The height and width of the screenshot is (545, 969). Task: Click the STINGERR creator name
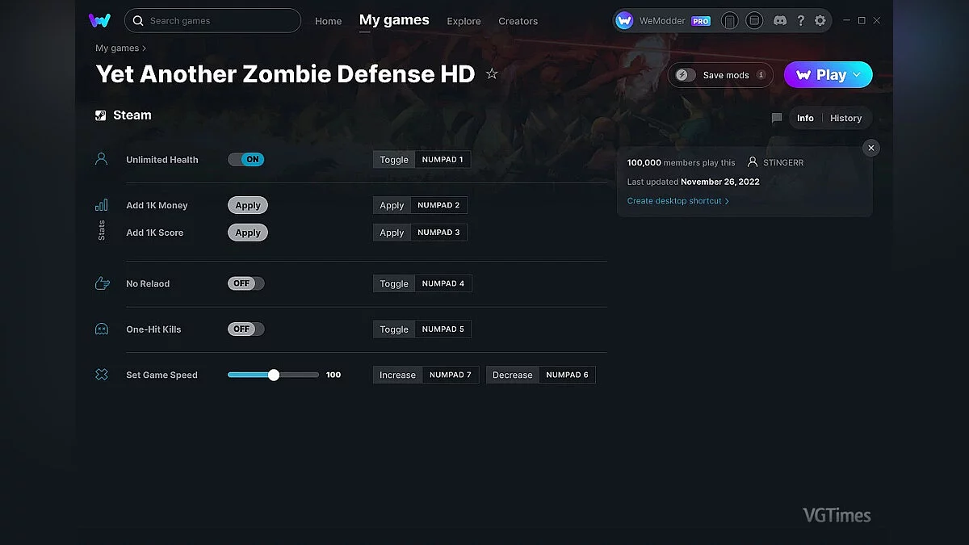pyautogui.click(x=783, y=163)
